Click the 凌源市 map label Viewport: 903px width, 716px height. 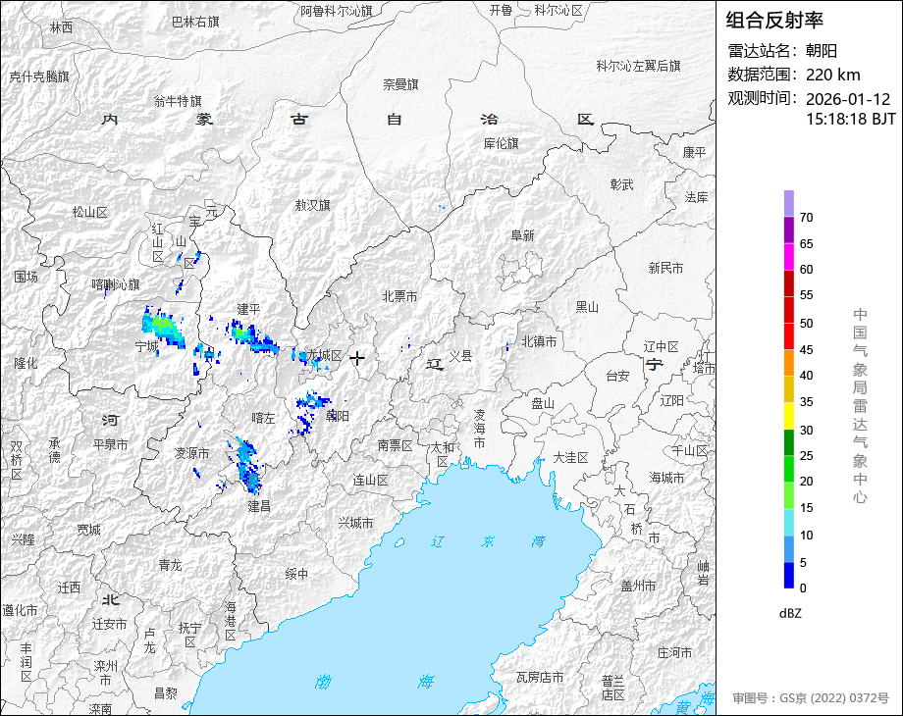click(191, 453)
